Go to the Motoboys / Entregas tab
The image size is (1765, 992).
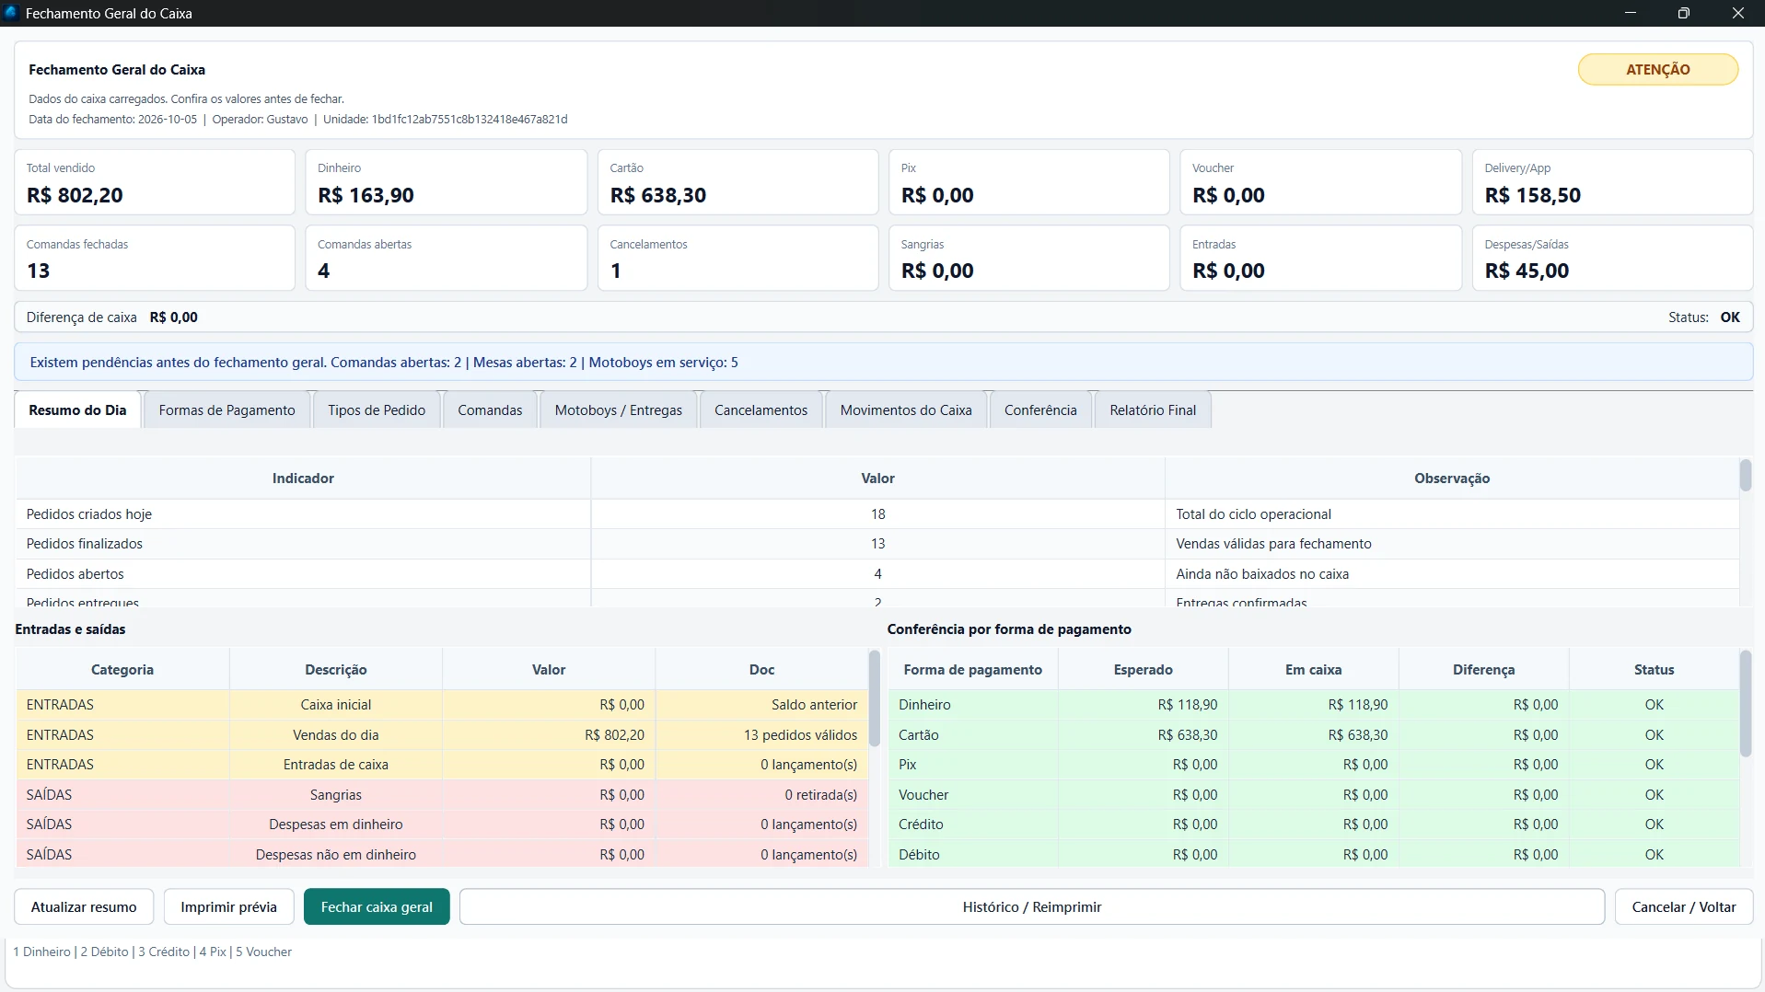619,410
